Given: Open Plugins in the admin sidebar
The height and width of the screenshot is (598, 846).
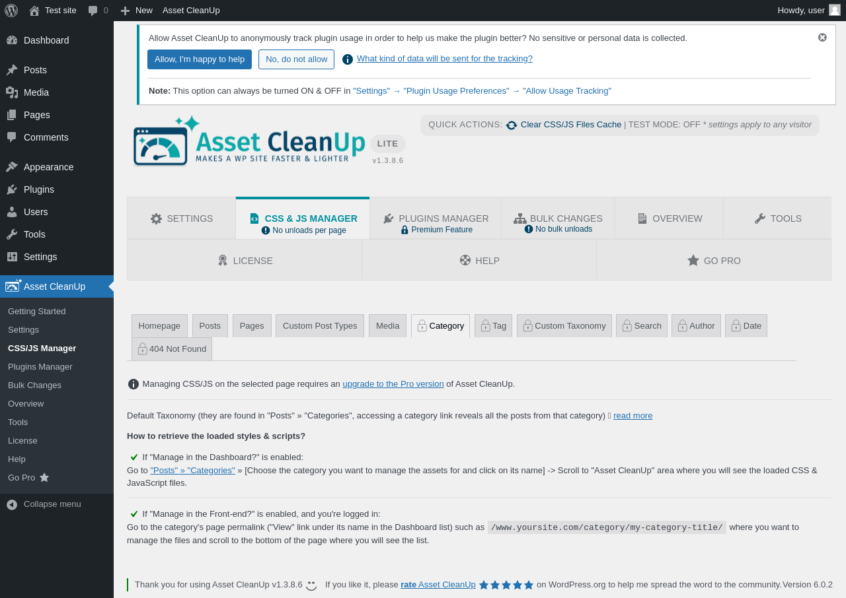Looking at the screenshot, I should 57,189.
